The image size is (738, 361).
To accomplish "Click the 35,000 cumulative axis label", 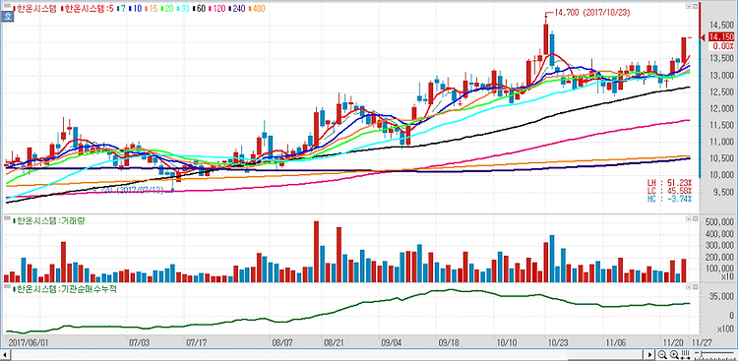I will tap(721, 296).
